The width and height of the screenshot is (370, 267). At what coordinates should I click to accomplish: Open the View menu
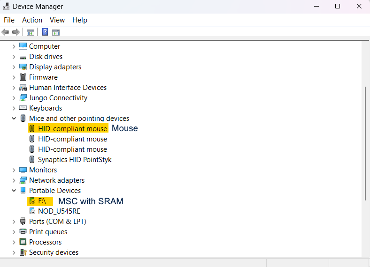pyautogui.click(x=57, y=20)
